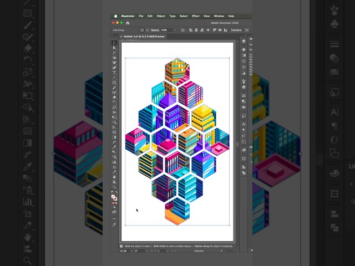Screen dimensions: 355x266
Task: Change screen mode in toolbar
Action: pos(114,212)
